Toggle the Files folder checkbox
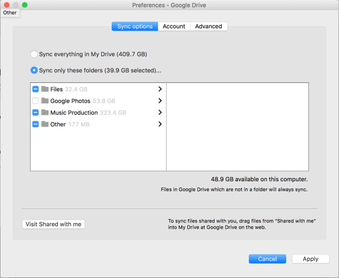Image resolution: width=339 pixels, height=278 pixels. [x=36, y=89]
